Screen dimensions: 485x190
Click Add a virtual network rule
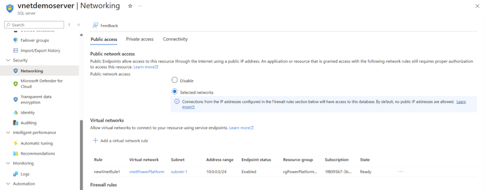pos(121,141)
